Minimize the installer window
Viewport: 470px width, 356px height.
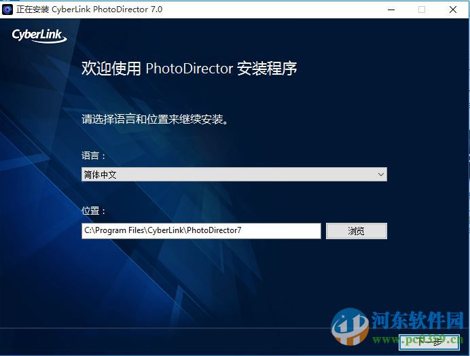coord(391,10)
